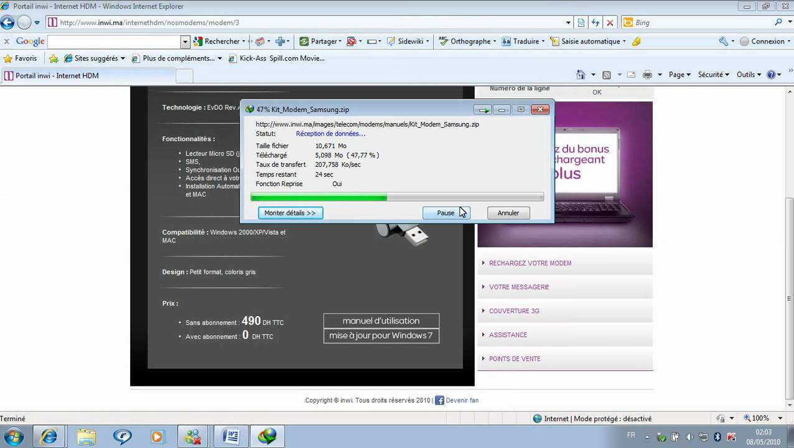The image size is (794, 448).
Task: Click the OK button near Numéro de la ligne
Action: click(597, 92)
